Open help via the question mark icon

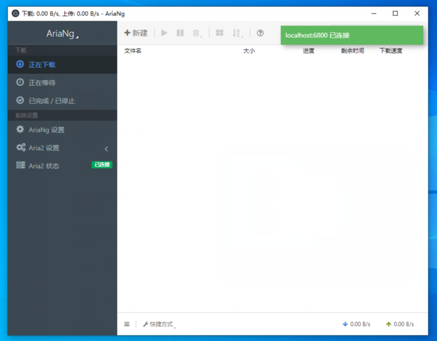[x=260, y=33]
